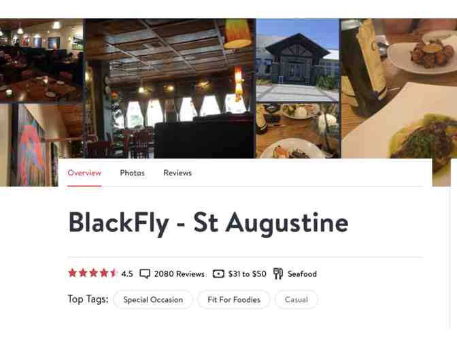Click the speech bubble reviews icon
This screenshot has width=457, height=347.
coord(145,274)
